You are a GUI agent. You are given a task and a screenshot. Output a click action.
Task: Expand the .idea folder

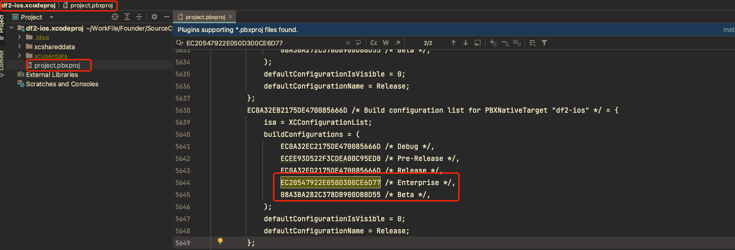click(19, 37)
